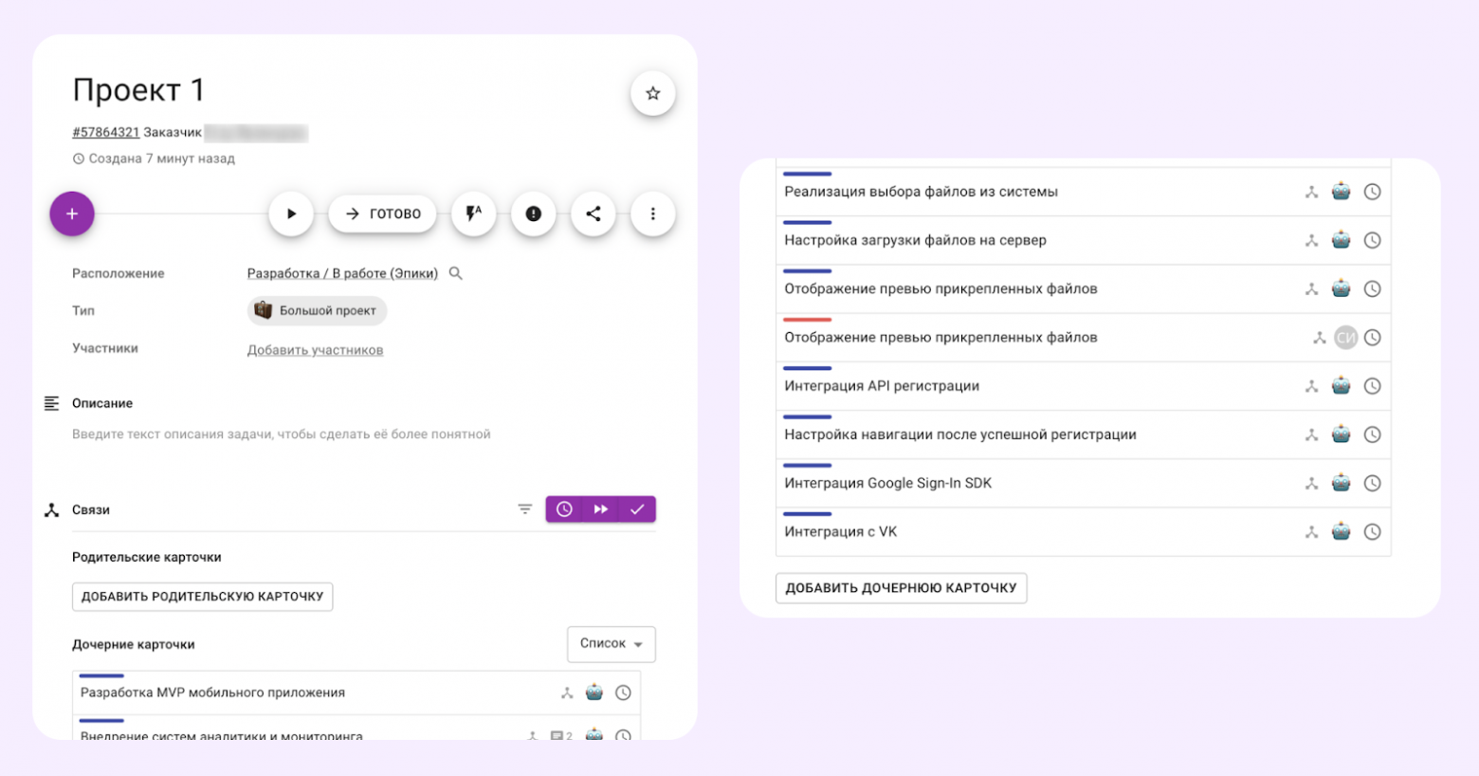This screenshot has width=1479, height=776.
Task: Click the exclamation block icon
Action: 533,213
